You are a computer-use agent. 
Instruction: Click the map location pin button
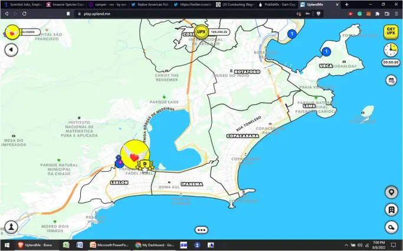click(x=391, y=192)
